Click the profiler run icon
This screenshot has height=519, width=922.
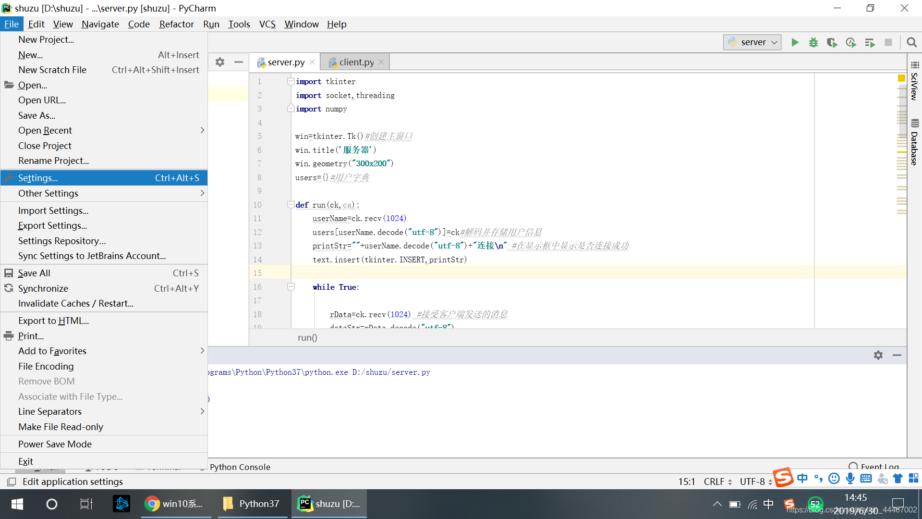pos(850,42)
